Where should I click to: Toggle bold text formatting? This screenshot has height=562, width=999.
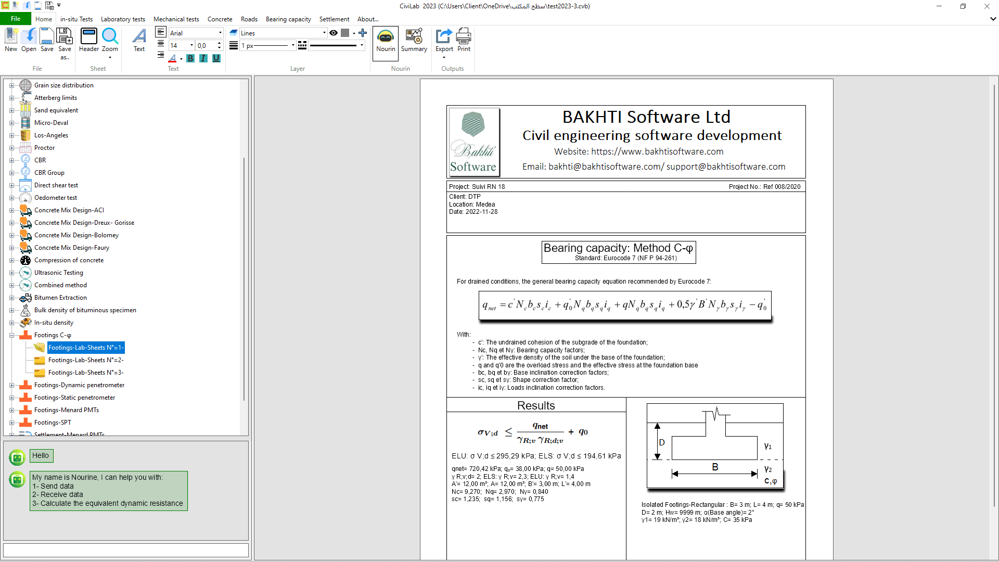coord(190,58)
